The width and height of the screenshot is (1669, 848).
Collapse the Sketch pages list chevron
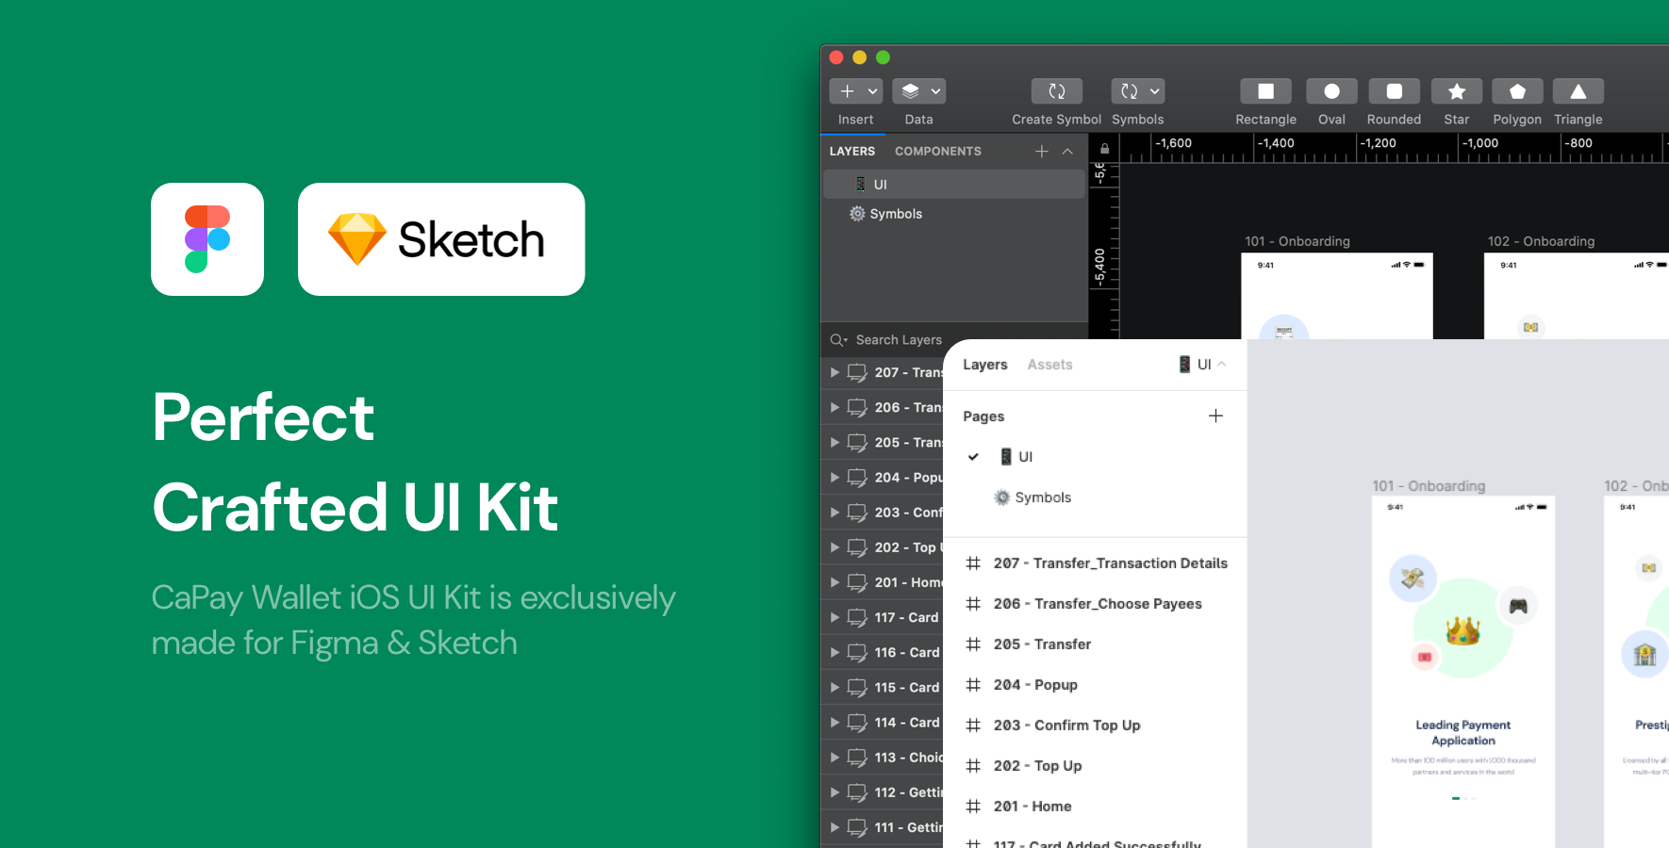coord(1067,152)
